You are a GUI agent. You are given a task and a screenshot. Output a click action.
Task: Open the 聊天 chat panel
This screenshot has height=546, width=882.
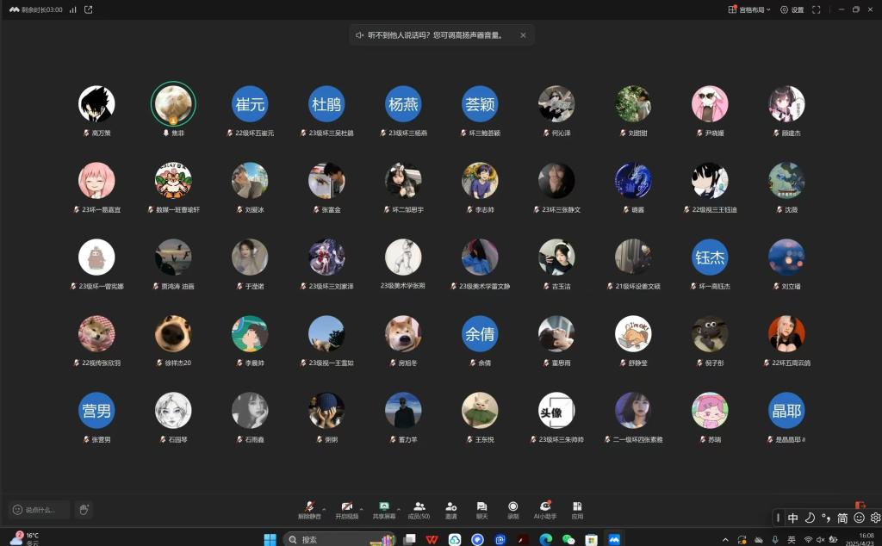(481, 509)
